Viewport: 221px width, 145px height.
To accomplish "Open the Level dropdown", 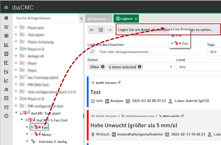I will [199, 67].
